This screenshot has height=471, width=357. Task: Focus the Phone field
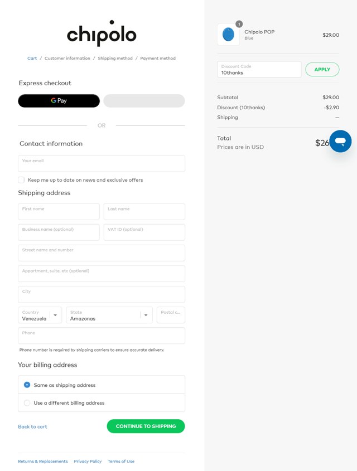tap(102, 336)
